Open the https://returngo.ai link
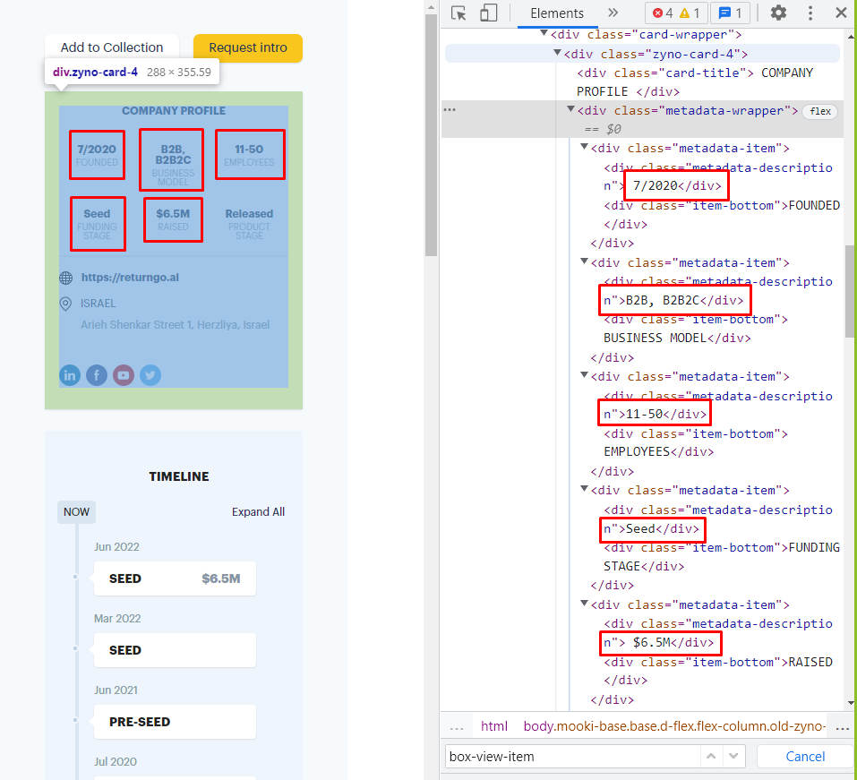The height and width of the screenshot is (780, 857). [x=130, y=277]
